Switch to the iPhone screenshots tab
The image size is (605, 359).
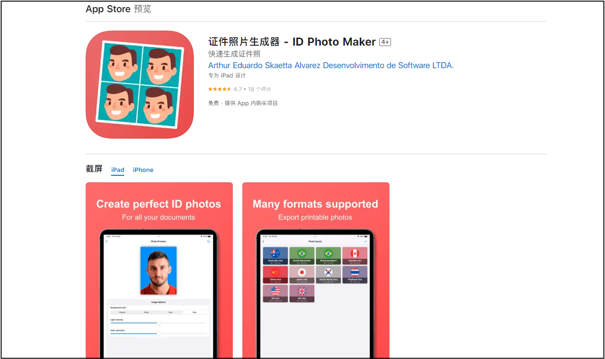pyautogui.click(x=143, y=170)
